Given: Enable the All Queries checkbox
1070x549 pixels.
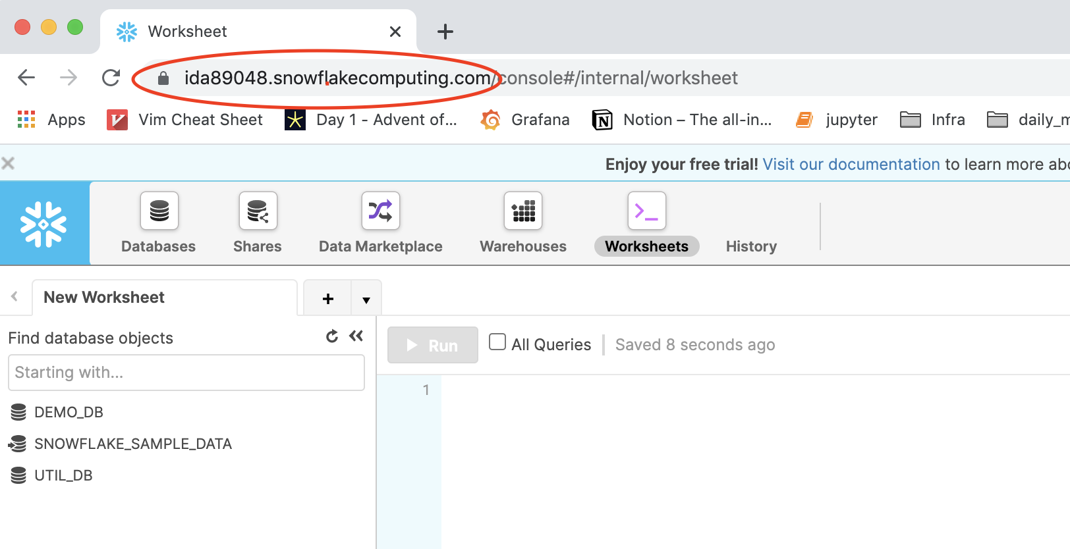Looking at the screenshot, I should (497, 342).
